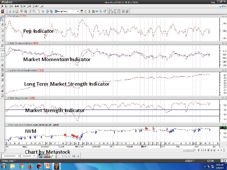Click the Paste clipboard icon
Viewport: 227px width, 170px height.
[x=38, y=11]
